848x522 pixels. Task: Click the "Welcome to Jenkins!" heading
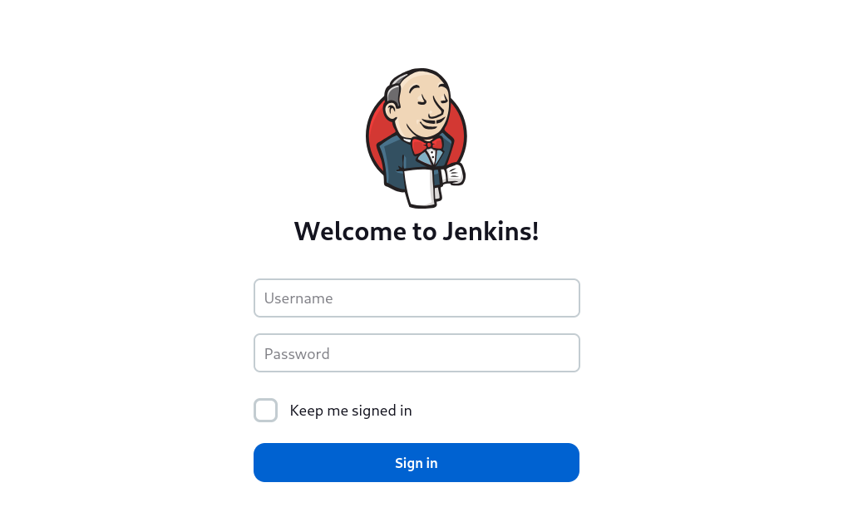417,232
